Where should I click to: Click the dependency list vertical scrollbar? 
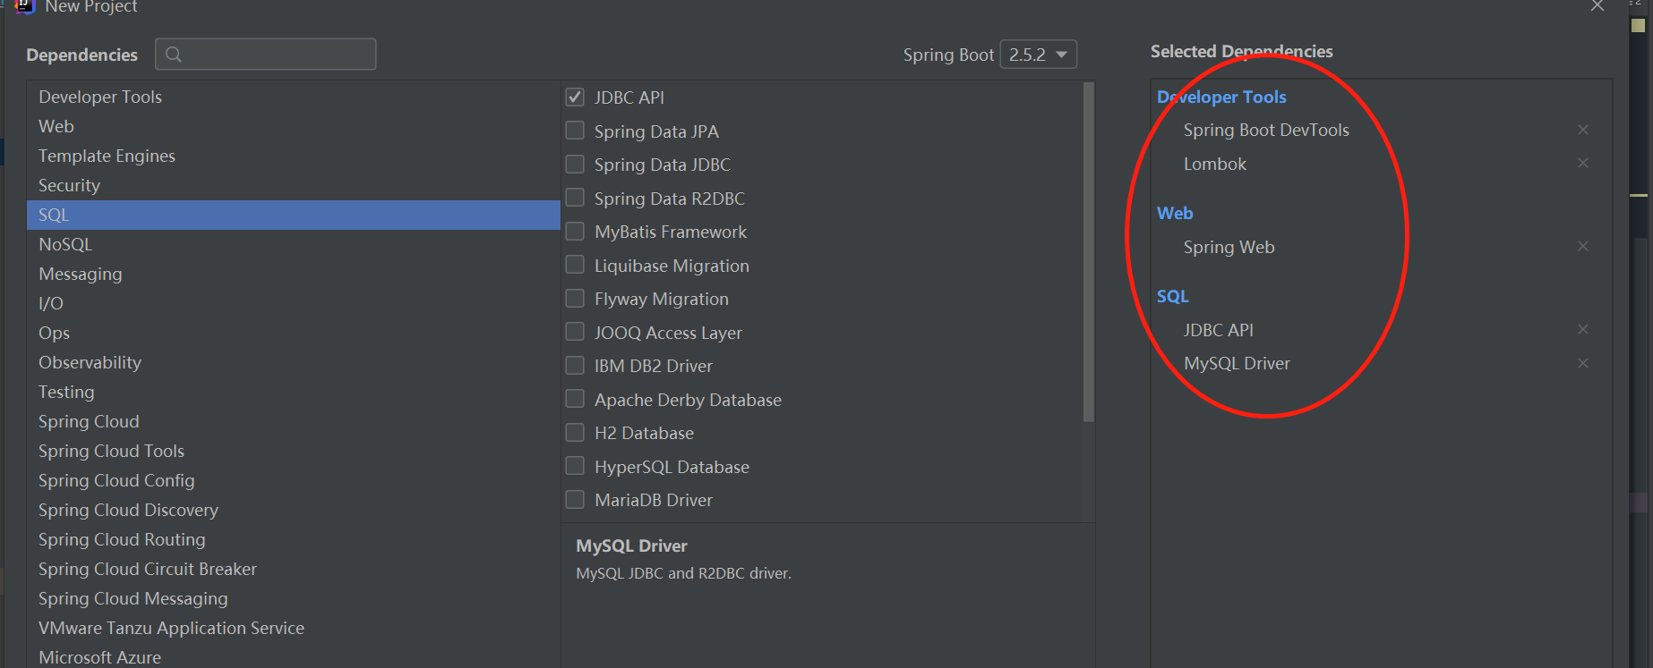click(x=1089, y=251)
